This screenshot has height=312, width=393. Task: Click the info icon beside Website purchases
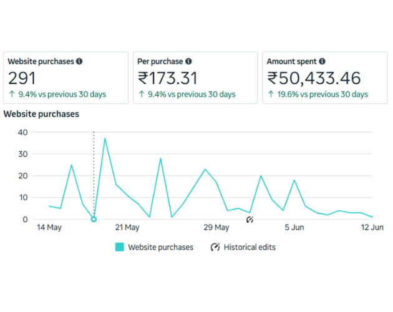(79, 62)
